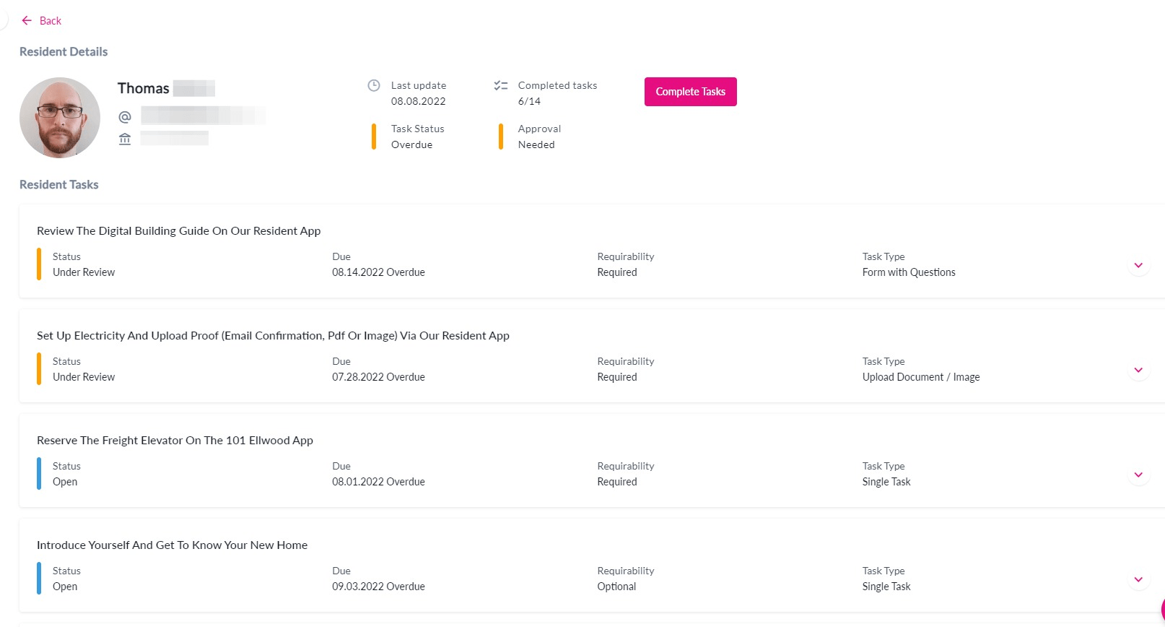Click the resident name Thomas
This screenshot has height=627, width=1165.
tap(144, 88)
